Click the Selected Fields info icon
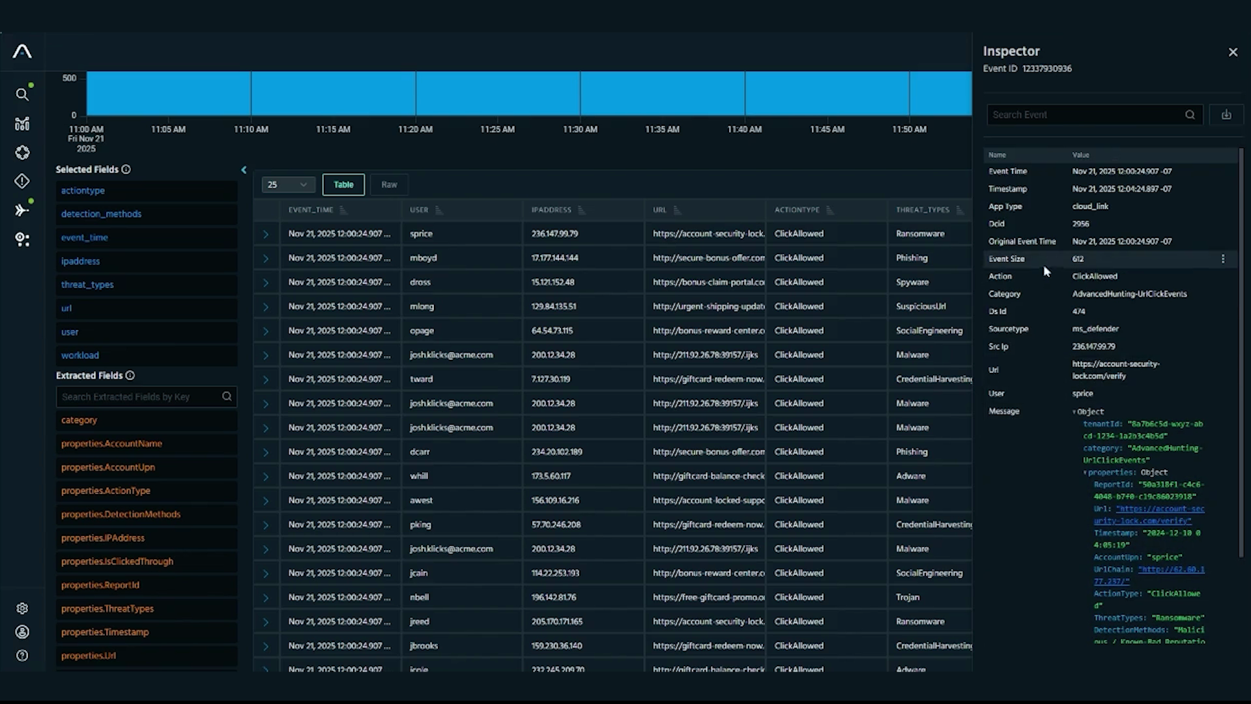1251x704 pixels. pyautogui.click(x=126, y=169)
